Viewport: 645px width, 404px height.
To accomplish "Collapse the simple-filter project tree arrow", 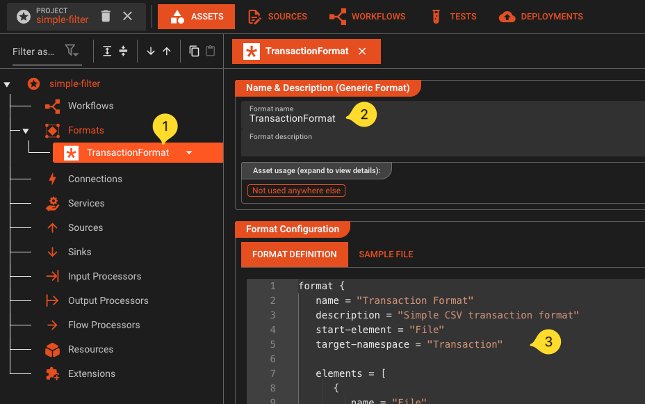I will point(6,83).
